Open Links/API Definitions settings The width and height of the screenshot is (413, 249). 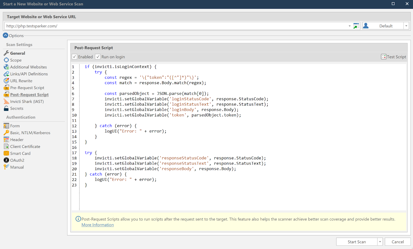coord(29,74)
